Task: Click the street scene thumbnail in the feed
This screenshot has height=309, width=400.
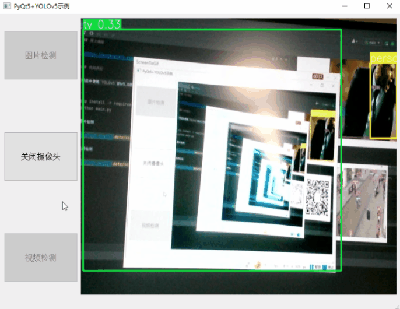Action: tap(362, 203)
